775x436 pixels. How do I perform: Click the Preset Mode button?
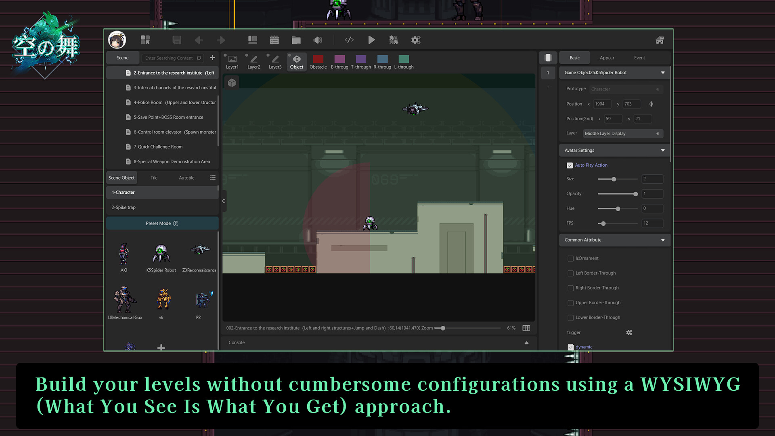coord(161,223)
